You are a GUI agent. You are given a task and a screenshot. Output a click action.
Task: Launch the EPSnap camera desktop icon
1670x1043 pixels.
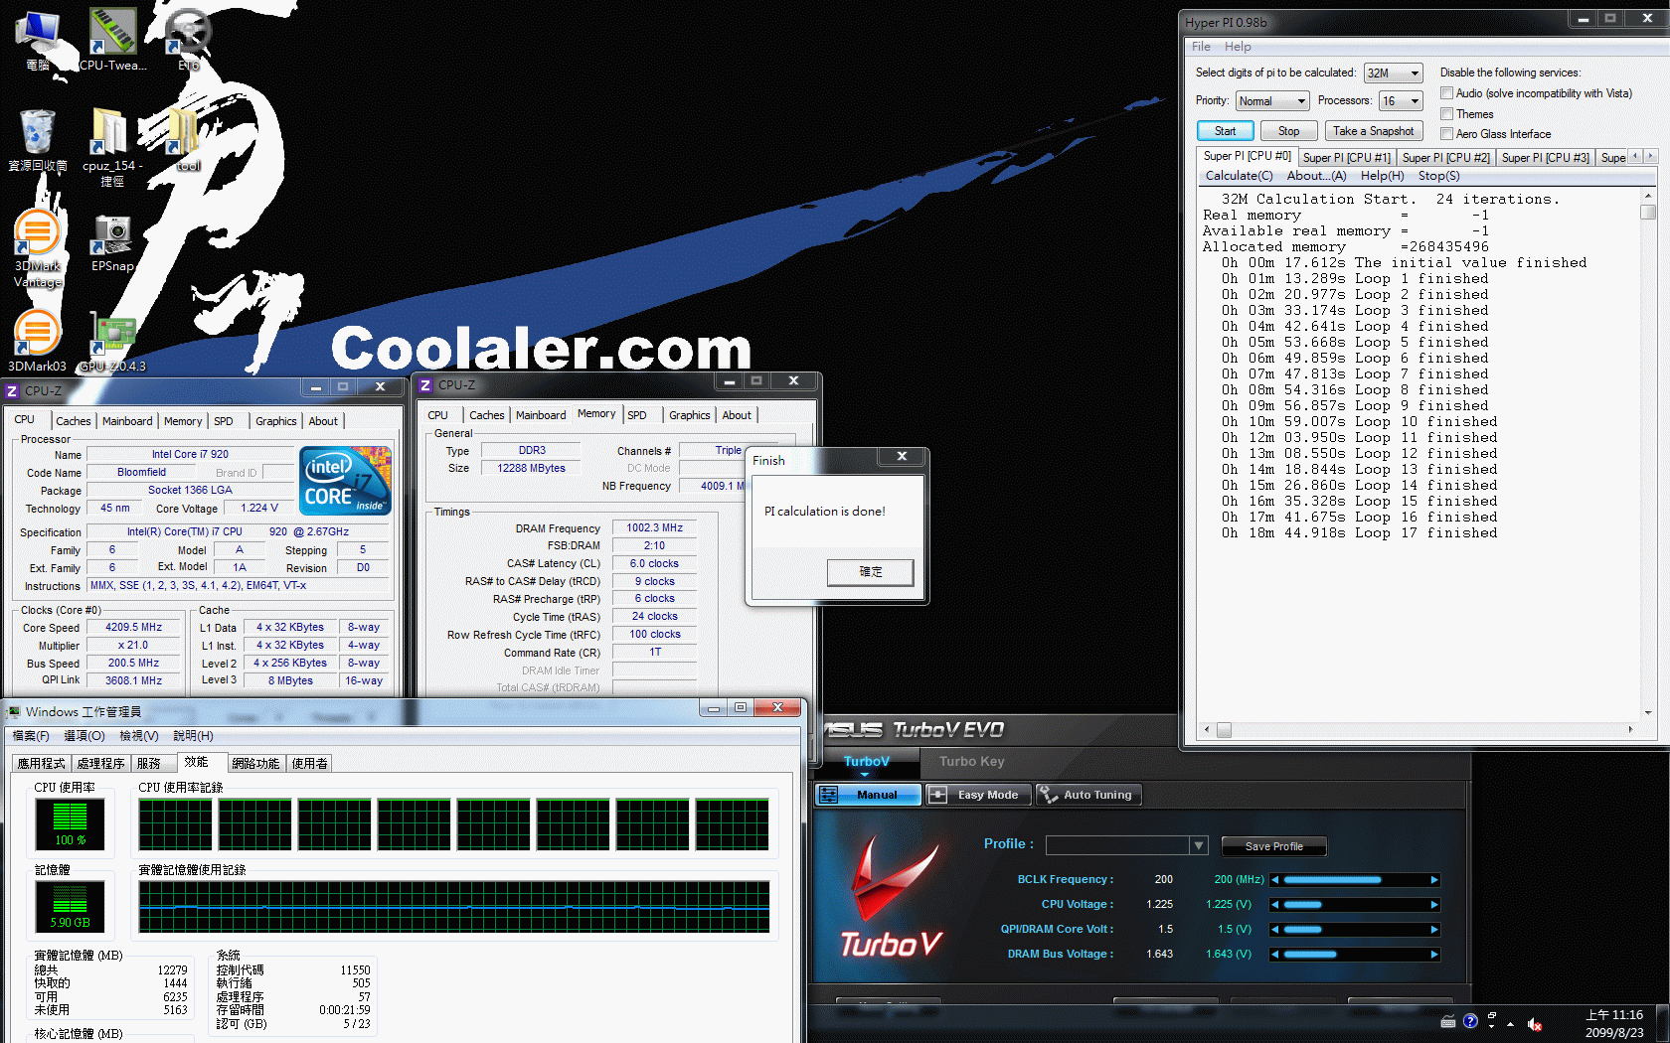point(112,243)
